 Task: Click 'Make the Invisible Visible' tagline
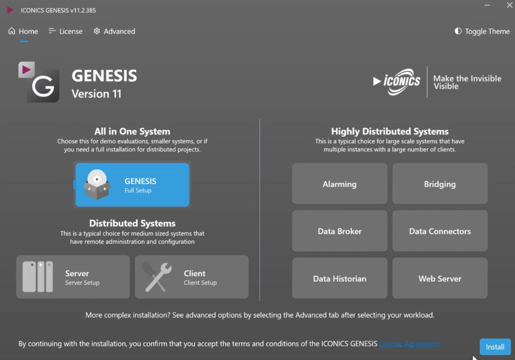pos(467,82)
